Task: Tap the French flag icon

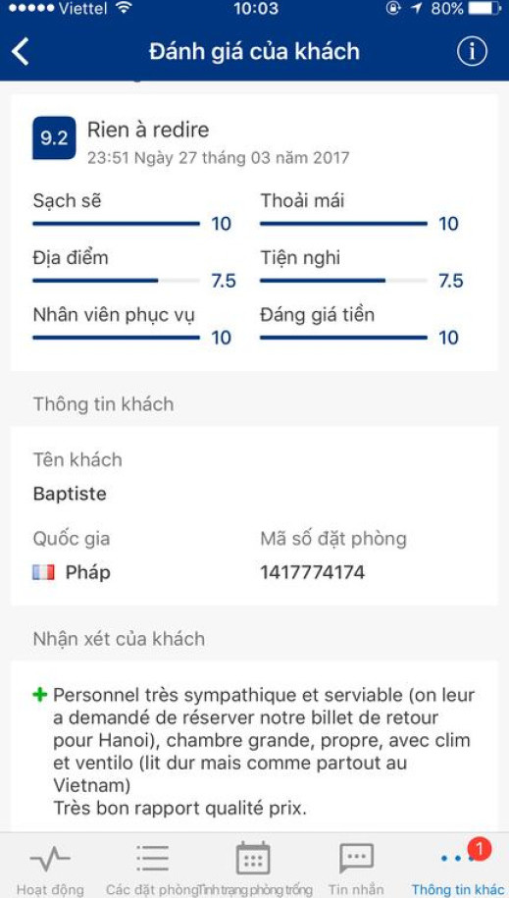Action: point(43,572)
